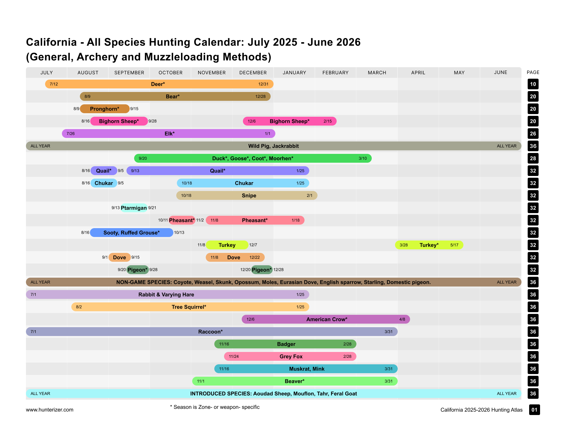Click the Sooty, Ruffed Grouse* bar
The image size is (566, 438).
(x=131, y=233)
